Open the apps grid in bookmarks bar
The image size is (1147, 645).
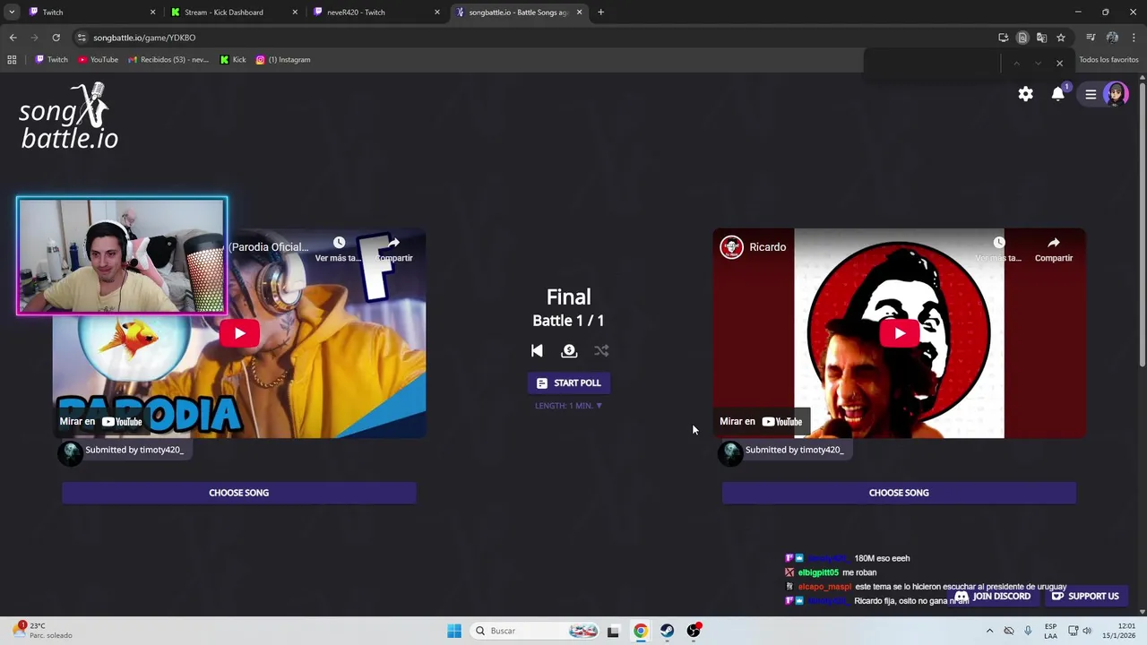[12, 60]
